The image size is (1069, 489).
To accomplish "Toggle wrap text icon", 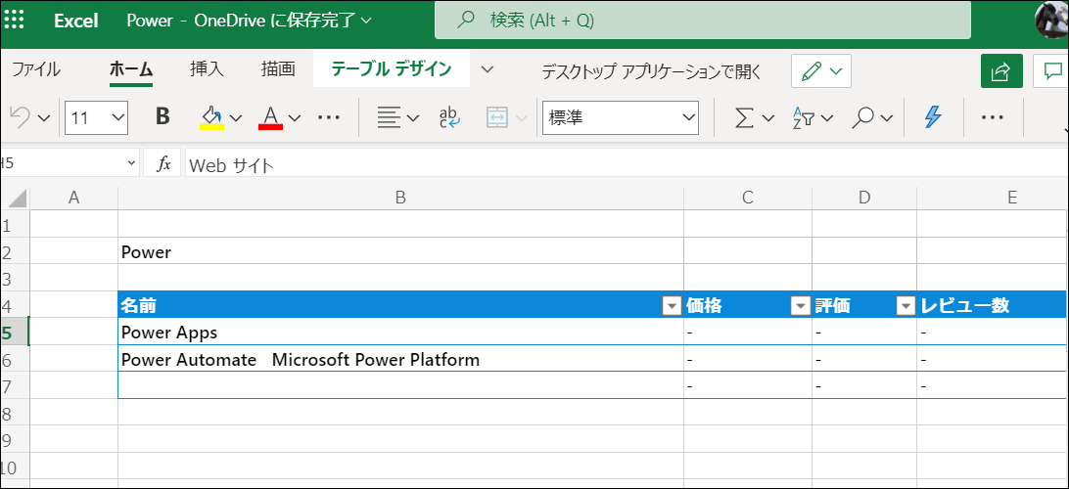I will click(x=450, y=117).
